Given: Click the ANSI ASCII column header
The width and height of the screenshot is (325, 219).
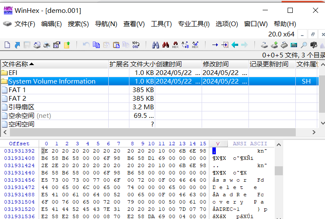Looking at the screenshot, I should click(250, 144).
